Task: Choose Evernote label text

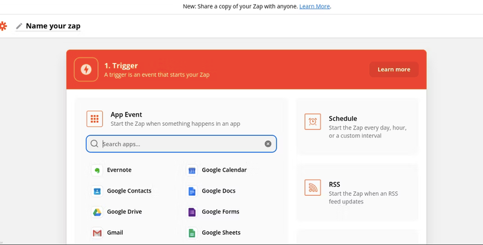Action: 119,170
